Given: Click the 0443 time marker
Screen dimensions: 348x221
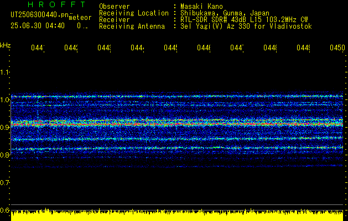Looking at the screenshot, I should click(x=105, y=48).
